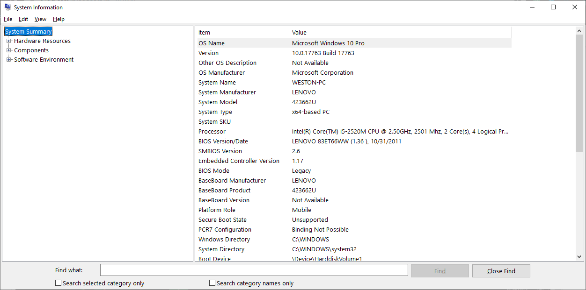The width and height of the screenshot is (586, 290).
Task: Select the System Directory row
Action: (353, 249)
